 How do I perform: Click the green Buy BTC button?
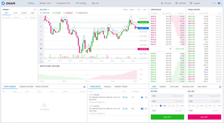pos(167,117)
